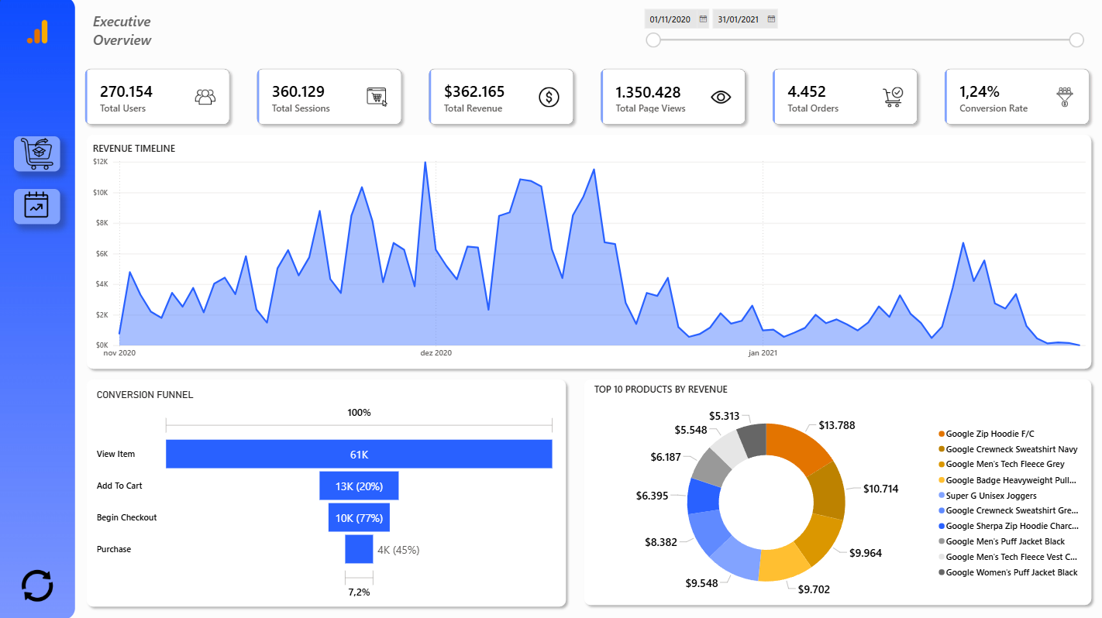Click the $362.165 Total Revenue value

coord(474,91)
